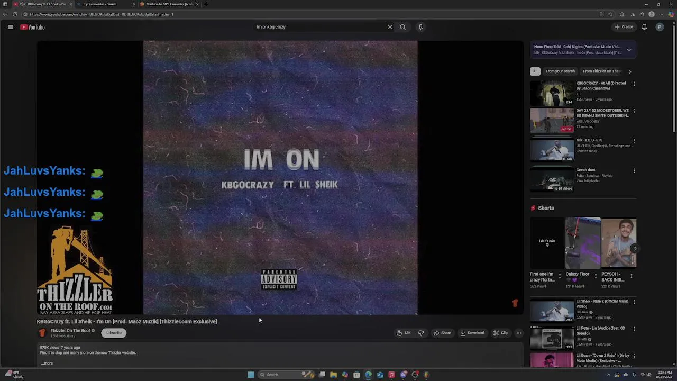Start voice search with the microphone
Viewport: 677px width, 381px height.
coord(420,27)
